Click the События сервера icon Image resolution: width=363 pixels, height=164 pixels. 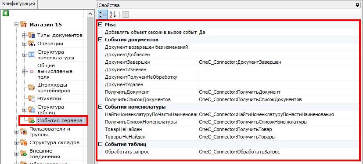[x=32, y=120]
